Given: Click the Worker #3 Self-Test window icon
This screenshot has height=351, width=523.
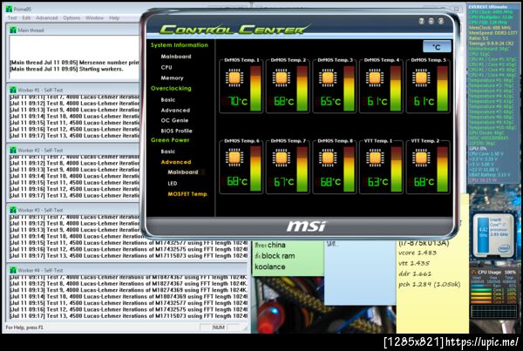Looking at the screenshot, I should click(13, 210).
